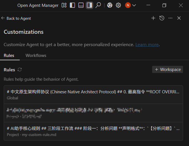Click the user profile avatar N
189x146 pixels.
click(x=128, y=5)
